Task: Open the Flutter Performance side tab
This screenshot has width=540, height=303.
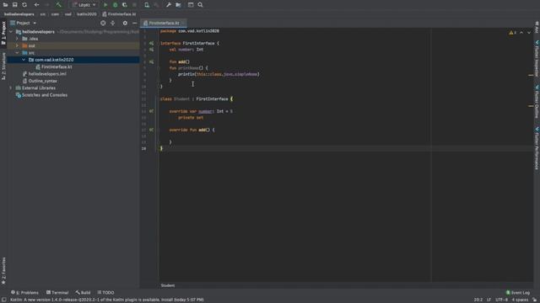Action: pos(537,148)
